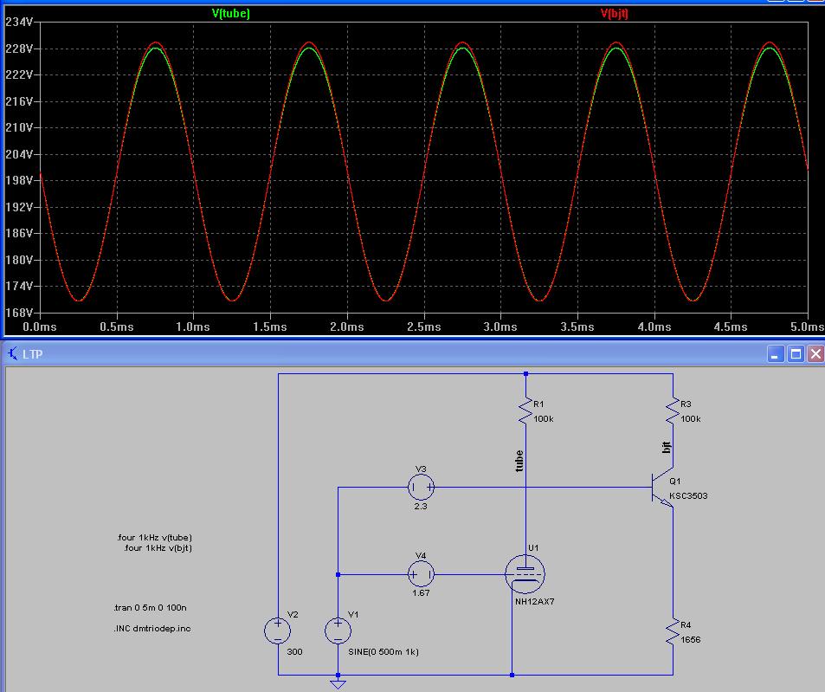Screen dimensions: 825x692
Task: Select voltage source V1 symbol
Action: (338, 630)
